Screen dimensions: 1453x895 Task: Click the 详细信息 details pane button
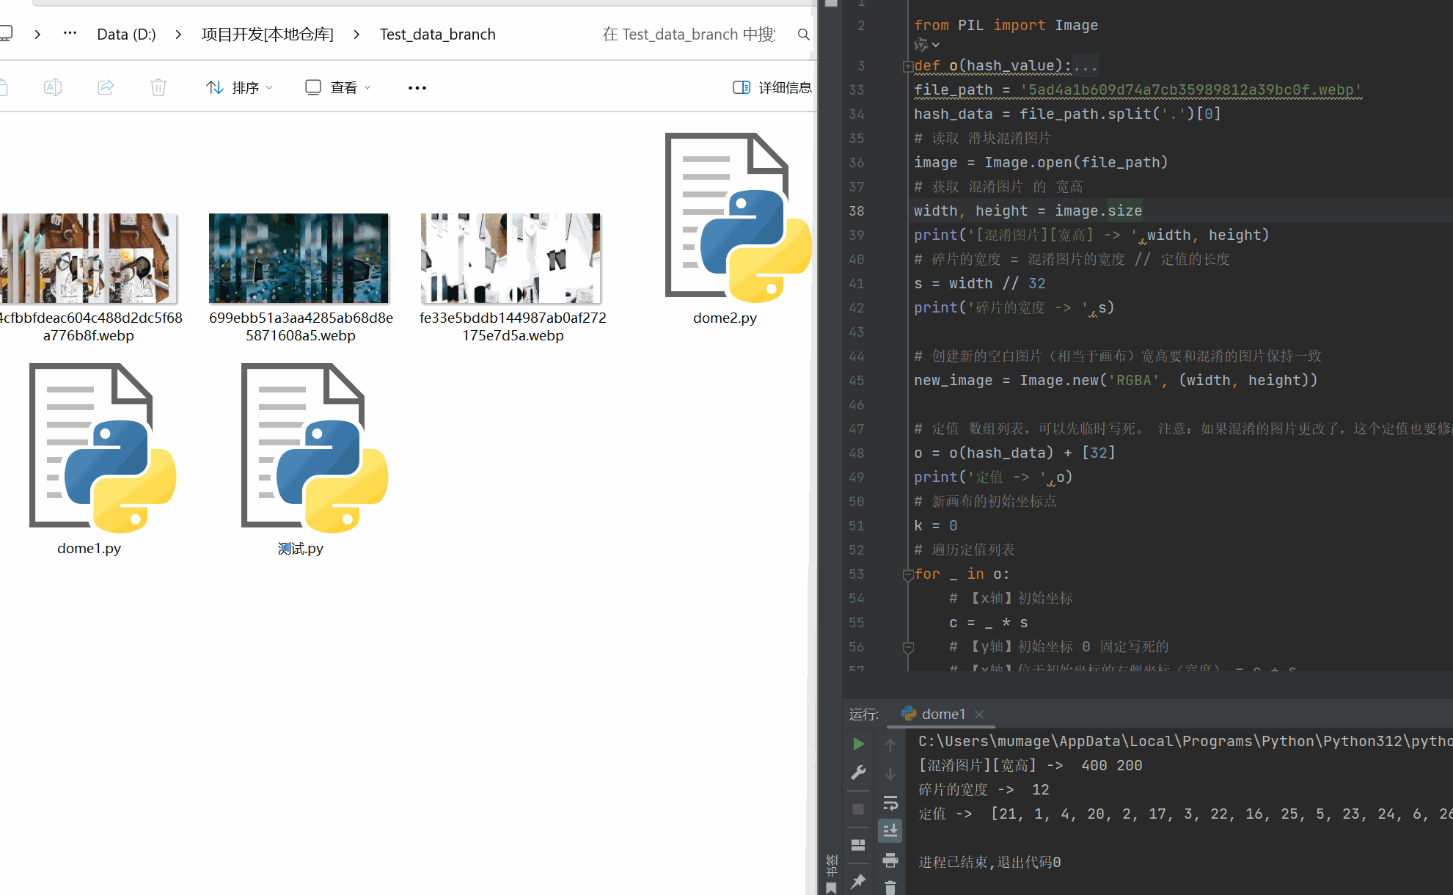tap(772, 87)
